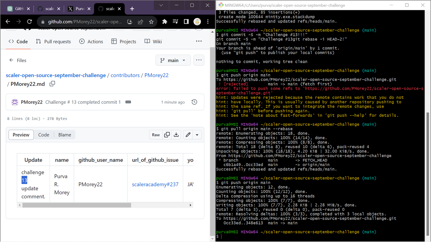Open the tab search chevron in Chrome
The image size is (431, 242).
coord(161,5)
